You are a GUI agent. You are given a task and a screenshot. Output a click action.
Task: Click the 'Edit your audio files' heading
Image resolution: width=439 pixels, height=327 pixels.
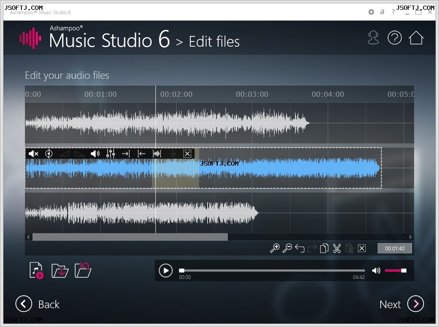coord(67,75)
